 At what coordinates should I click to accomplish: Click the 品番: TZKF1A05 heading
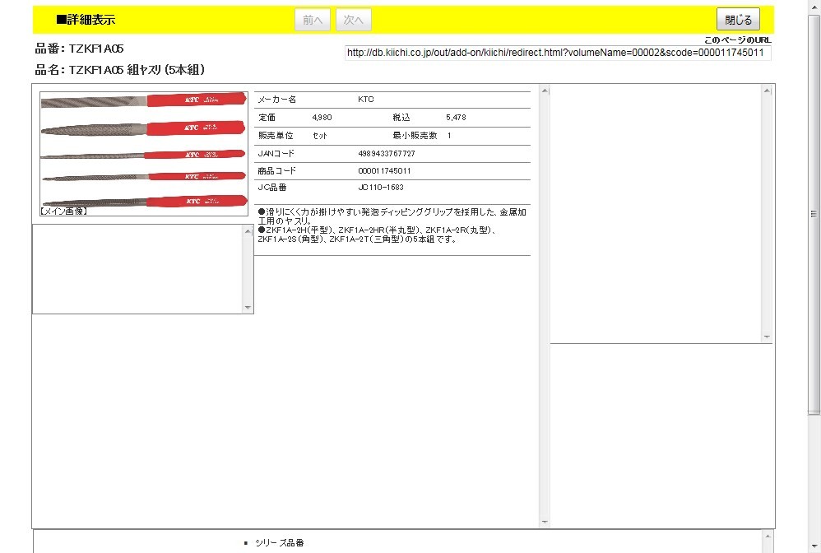(79, 49)
